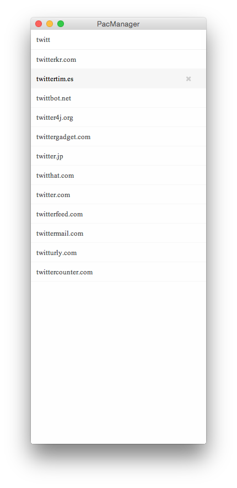Place cursor after the 'twitt' query text
The image size is (237, 488).
[x=50, y=40]
